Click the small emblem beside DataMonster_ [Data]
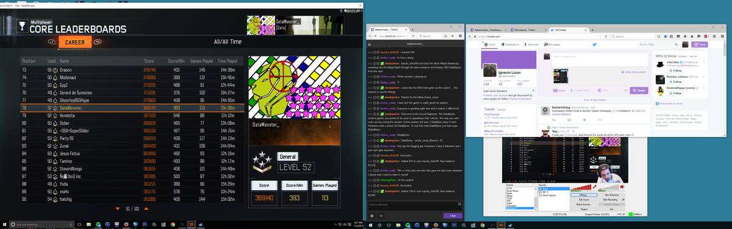 [260, 25]
